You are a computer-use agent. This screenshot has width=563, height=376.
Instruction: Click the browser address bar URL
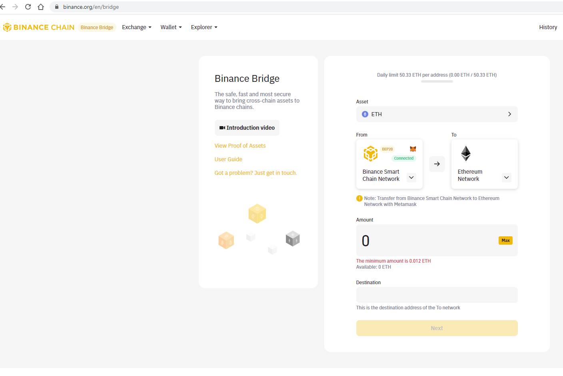(91, 7)
